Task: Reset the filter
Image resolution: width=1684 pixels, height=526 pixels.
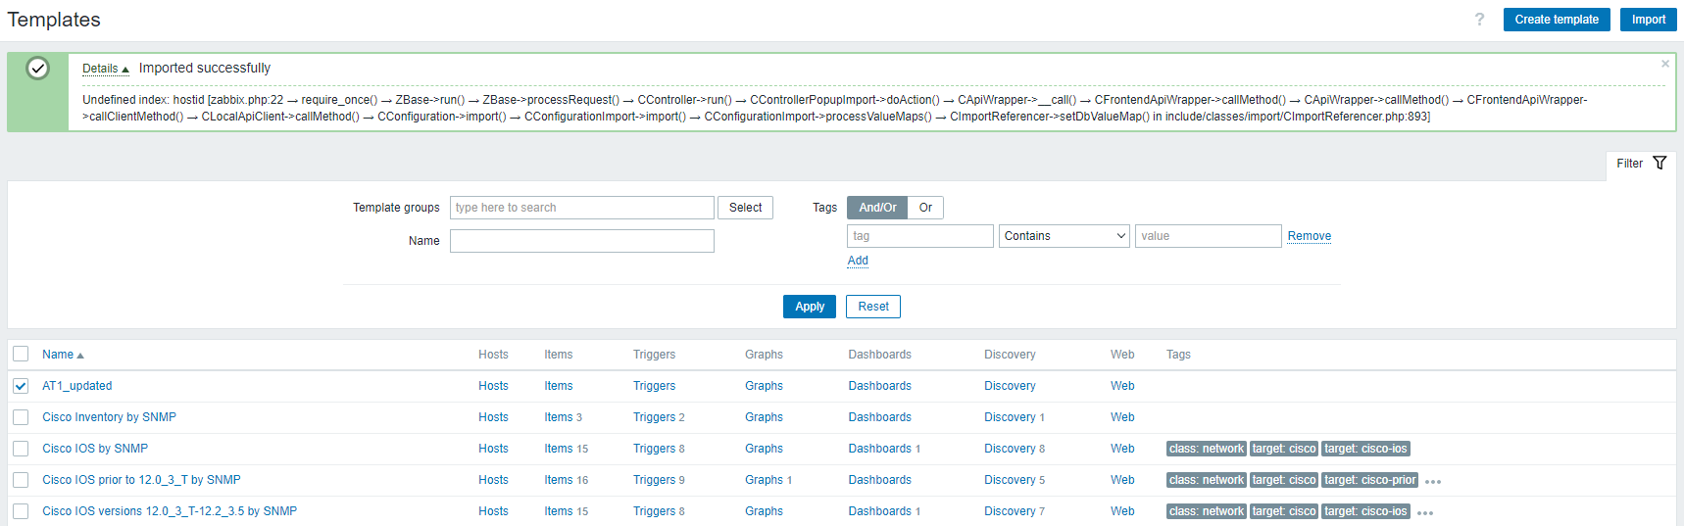Action: pos(873,307)
